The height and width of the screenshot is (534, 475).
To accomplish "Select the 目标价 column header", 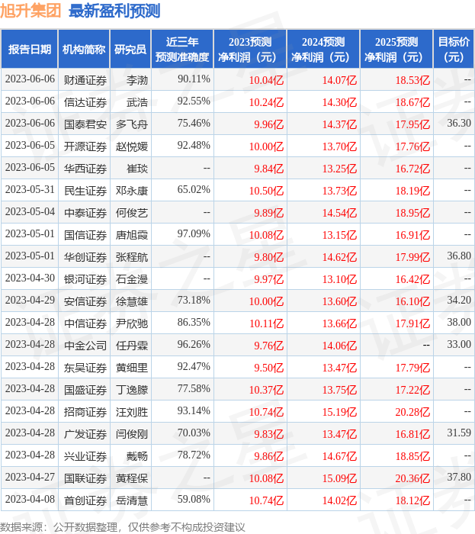I will (x=454, y=49).
